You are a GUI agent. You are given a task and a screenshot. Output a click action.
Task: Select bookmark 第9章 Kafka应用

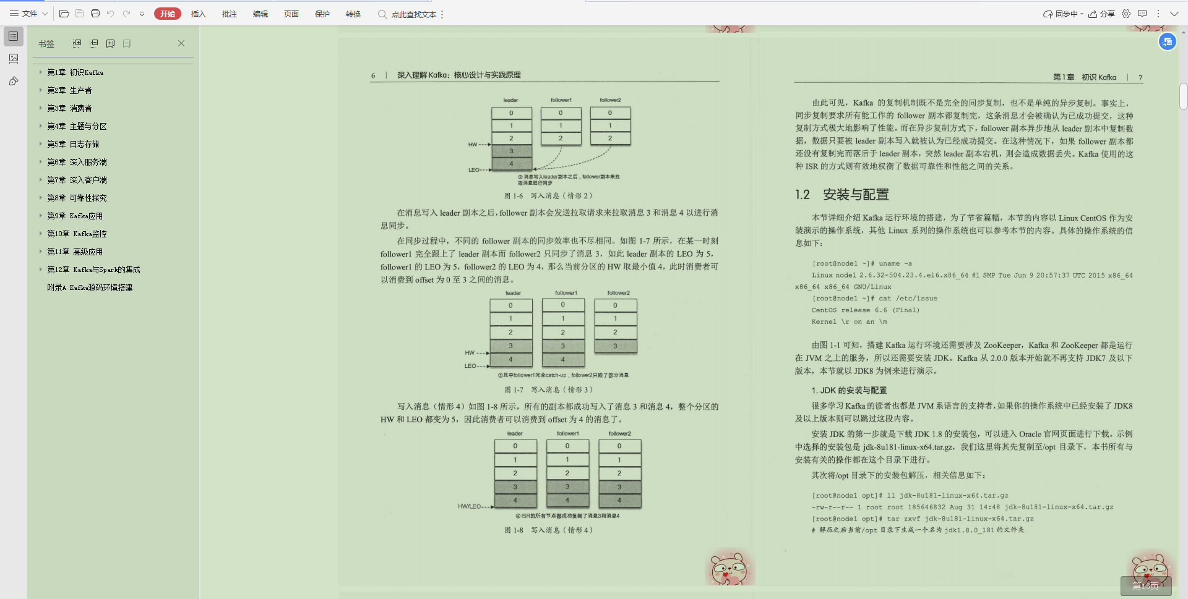(75, 216)
